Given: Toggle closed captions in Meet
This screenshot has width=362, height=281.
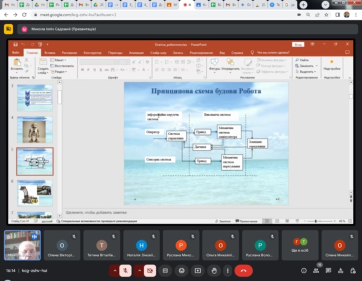Looking at the screenshot, I should tap(165, 271).
